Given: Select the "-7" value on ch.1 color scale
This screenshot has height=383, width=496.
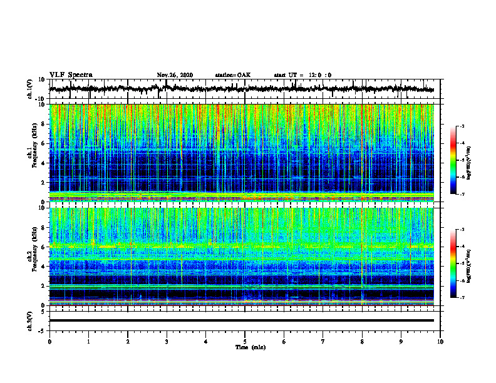Looking at the screenshot, I should click(x=462, y=194).
